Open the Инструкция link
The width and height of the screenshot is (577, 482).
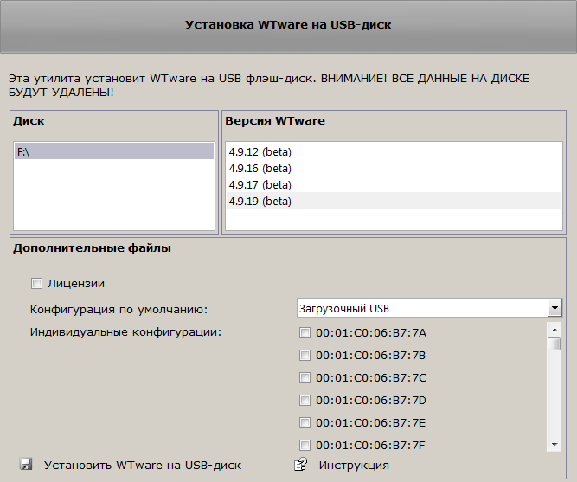pos(354,465)
